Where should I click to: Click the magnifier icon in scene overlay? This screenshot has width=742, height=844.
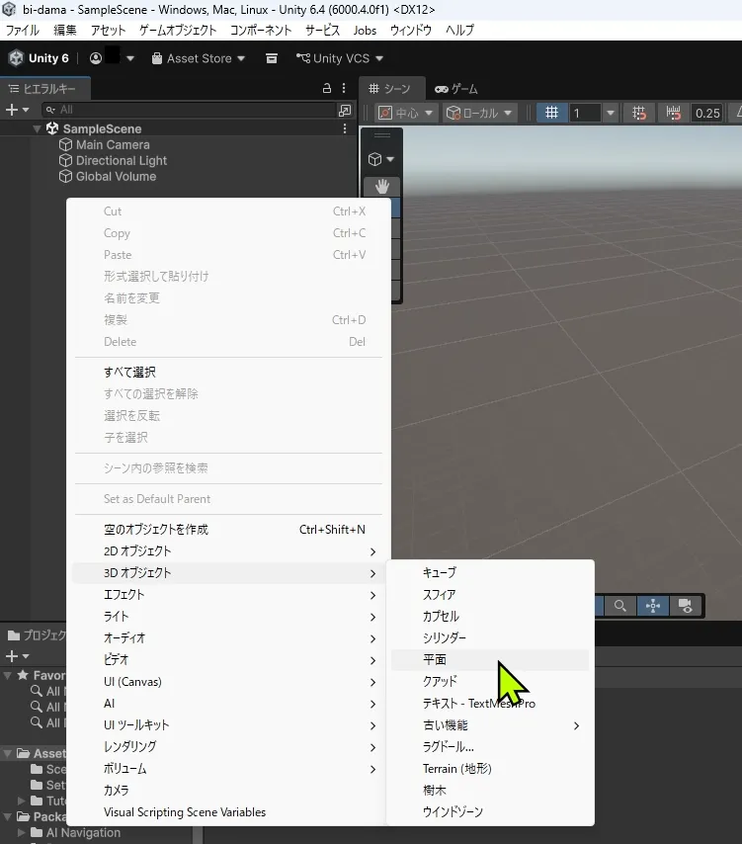coord(619,605)
